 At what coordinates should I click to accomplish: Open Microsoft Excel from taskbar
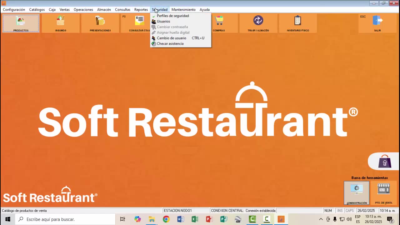coord(195,219)
